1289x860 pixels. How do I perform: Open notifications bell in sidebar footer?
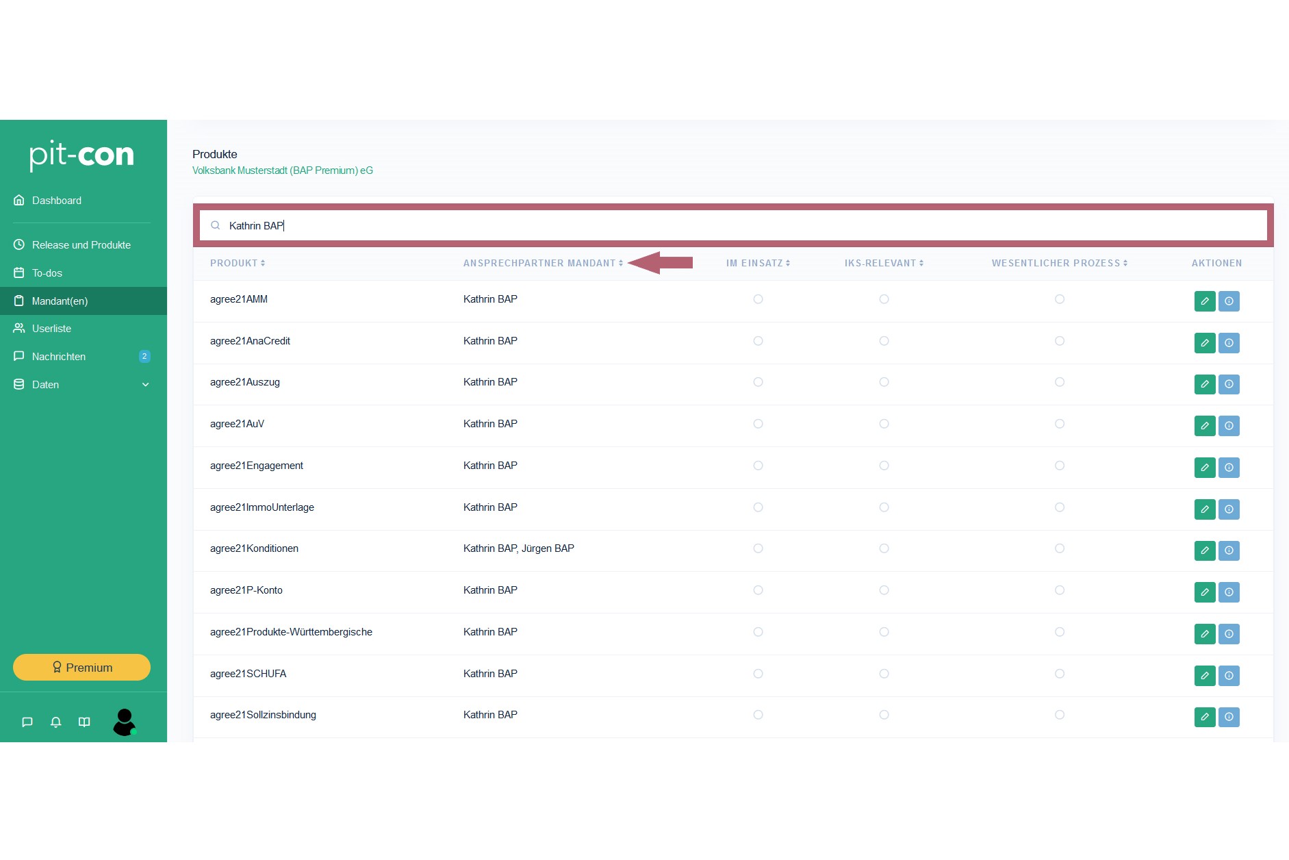pyautogui.click(x=56, y=722)
